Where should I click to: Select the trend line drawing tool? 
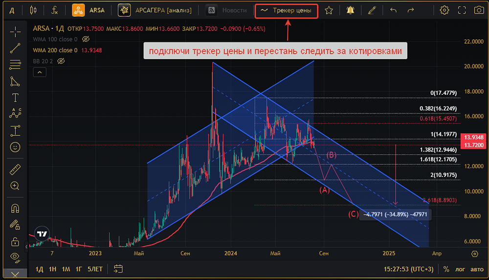15,48
